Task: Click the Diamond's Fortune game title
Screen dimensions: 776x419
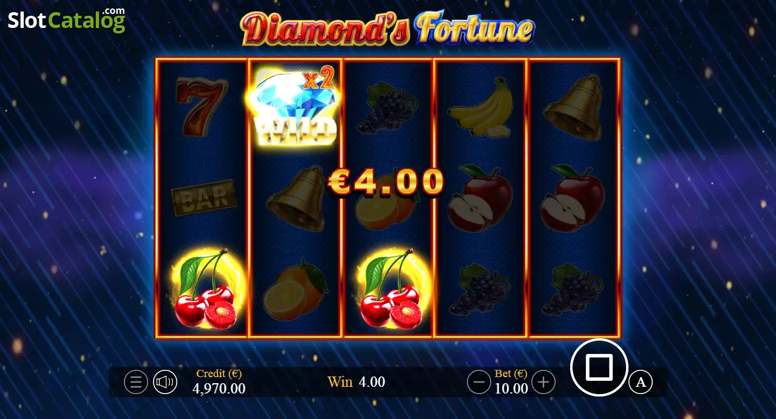Action: (x=387, y=29)
